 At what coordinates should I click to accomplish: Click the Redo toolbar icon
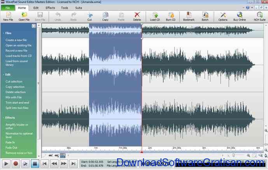(74, 17)
